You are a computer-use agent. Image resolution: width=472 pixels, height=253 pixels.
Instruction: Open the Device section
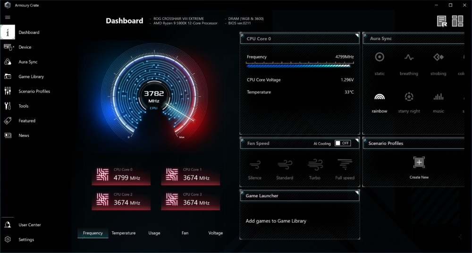(25, 47)
